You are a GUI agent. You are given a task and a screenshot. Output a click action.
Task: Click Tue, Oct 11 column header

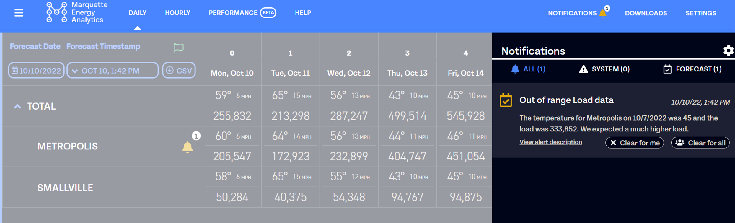coord(291,73)
